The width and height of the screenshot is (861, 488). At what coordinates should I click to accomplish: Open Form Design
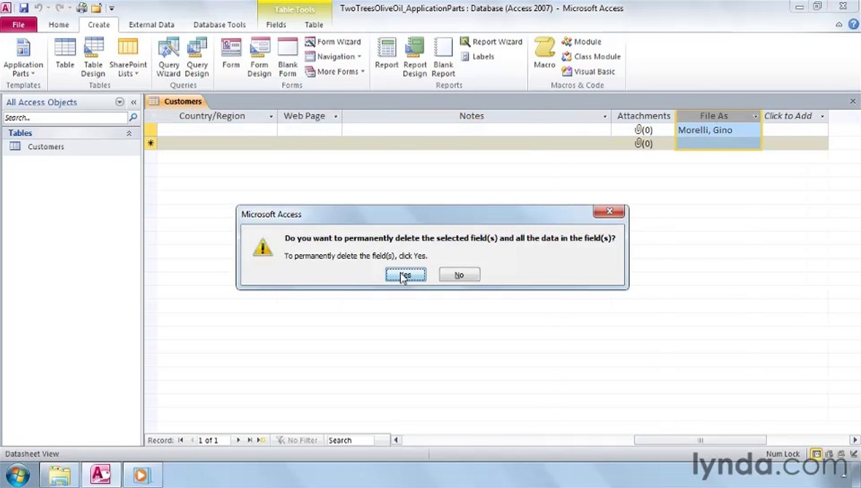[x=259, y=58]
